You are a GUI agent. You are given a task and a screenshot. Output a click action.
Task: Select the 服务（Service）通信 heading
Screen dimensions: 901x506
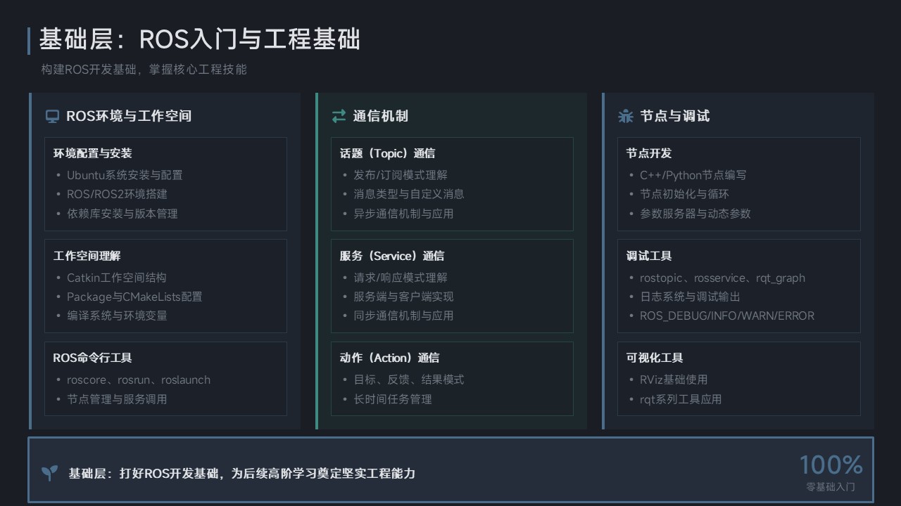[x=391, y=256]
